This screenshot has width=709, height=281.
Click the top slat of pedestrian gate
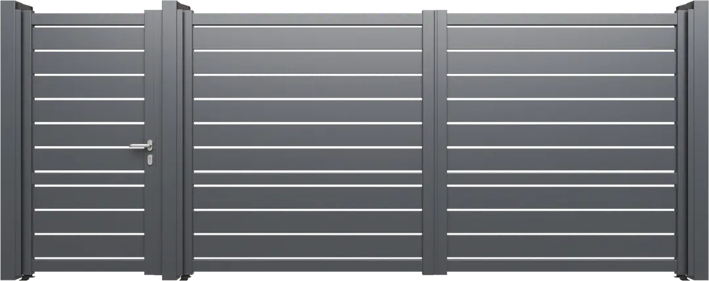pyautogui.click(x=88, y=39)
